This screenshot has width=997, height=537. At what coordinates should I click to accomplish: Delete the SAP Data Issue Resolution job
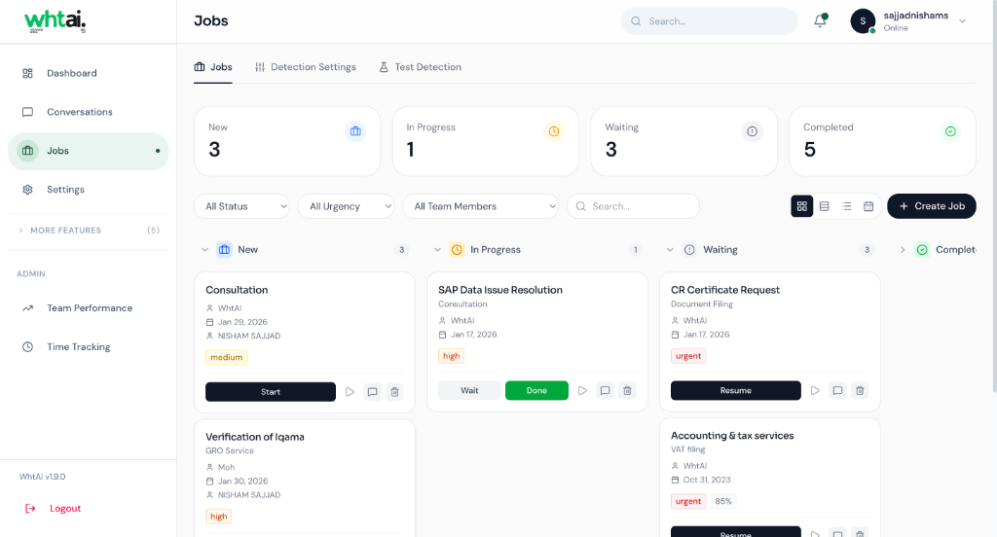pos(628,391)
